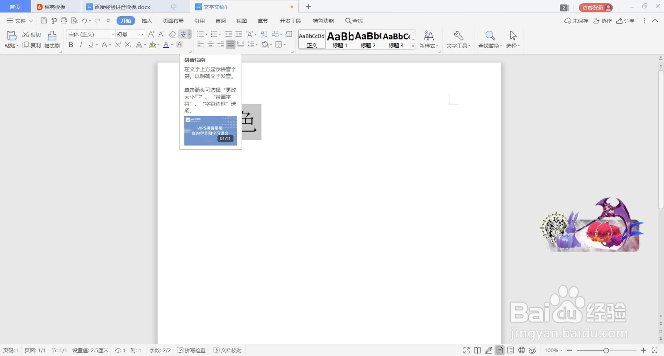This screenshot has height=356, width=664.
Task: Expand the borders dropdown arrow
Action: point(285,45)
